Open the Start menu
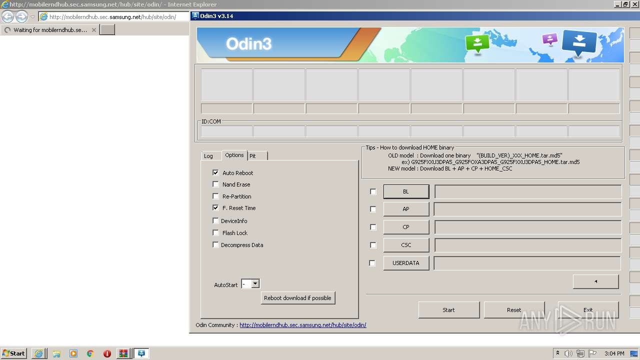Image resolution: width=640 pixels, height=360 pixels. tap(13, 353)
